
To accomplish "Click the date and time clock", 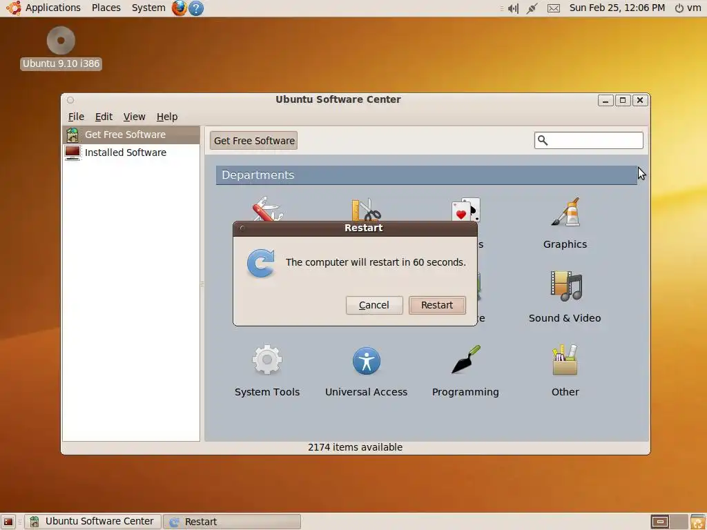I will 617,8.
